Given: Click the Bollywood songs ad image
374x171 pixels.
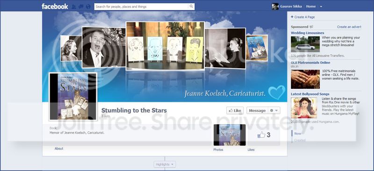Looking at the screenshot, I should [304, 108].
